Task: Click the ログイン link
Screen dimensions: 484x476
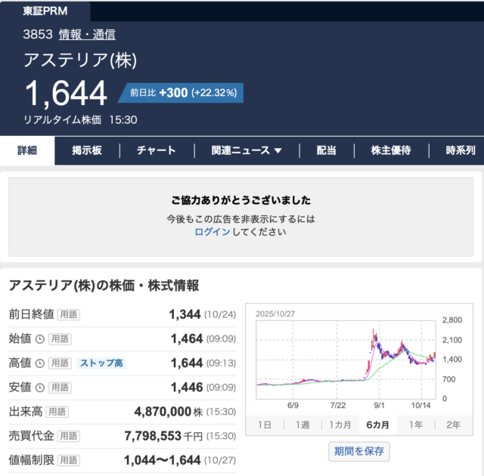Action: tap(213, 232)
